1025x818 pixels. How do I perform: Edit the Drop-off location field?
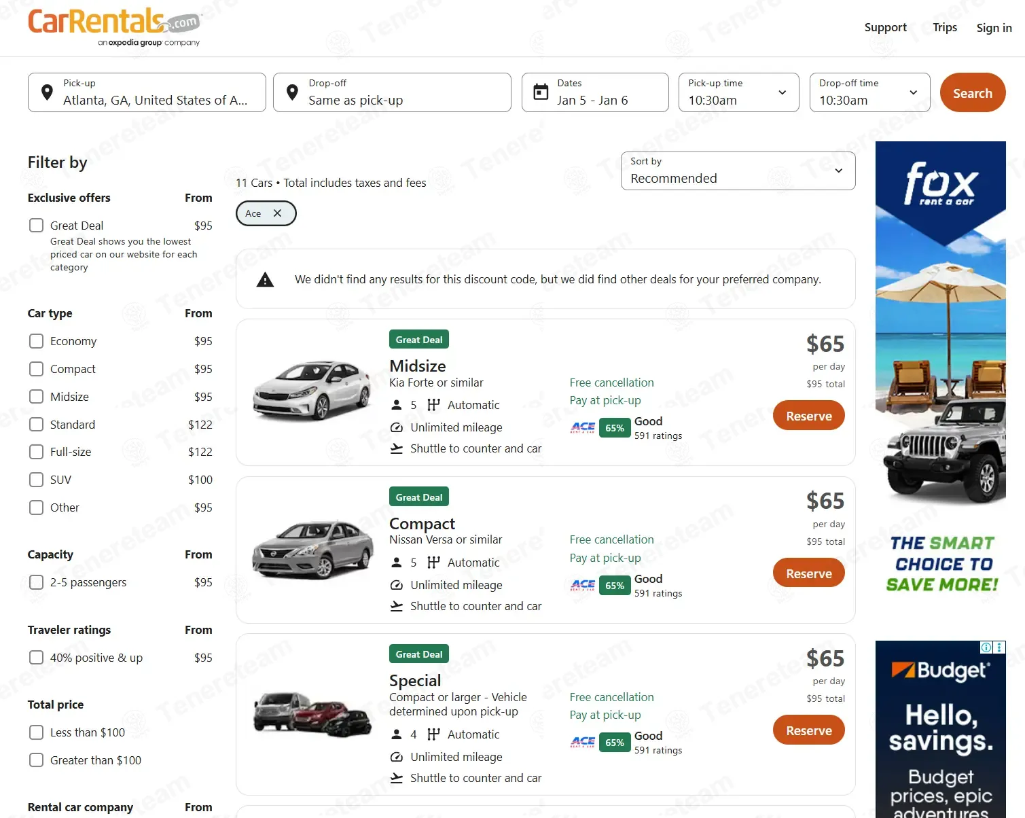392,92
